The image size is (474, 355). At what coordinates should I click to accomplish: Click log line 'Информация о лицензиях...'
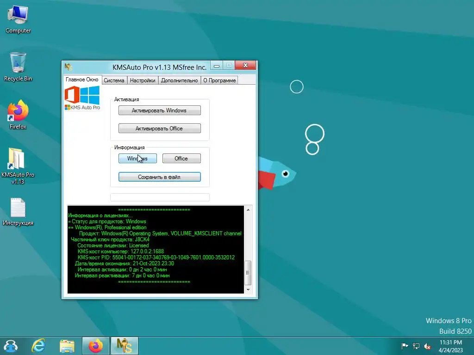(x=100, y=215)
